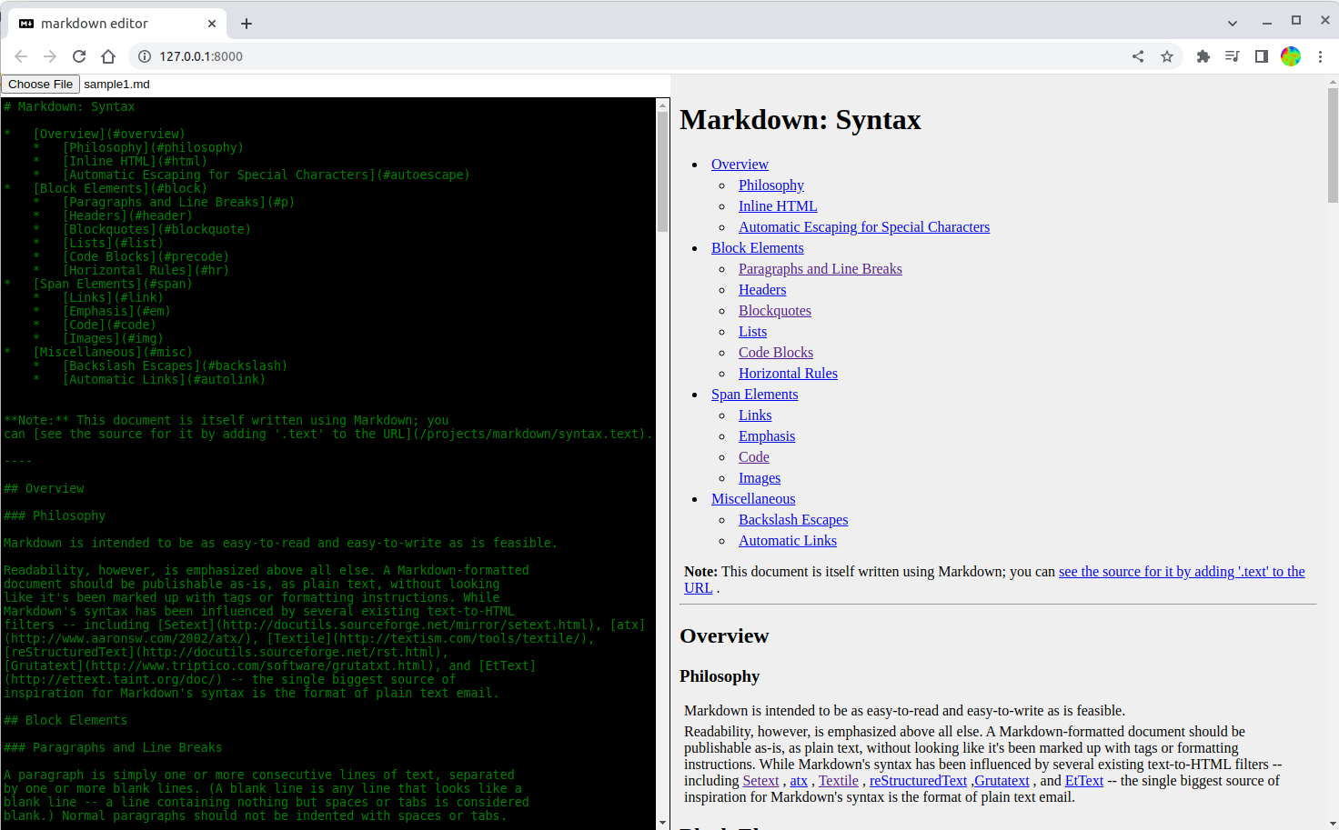1339x830 pixels.
Task: Follow the 'see the source for it' link
Action: (1182, 572)
